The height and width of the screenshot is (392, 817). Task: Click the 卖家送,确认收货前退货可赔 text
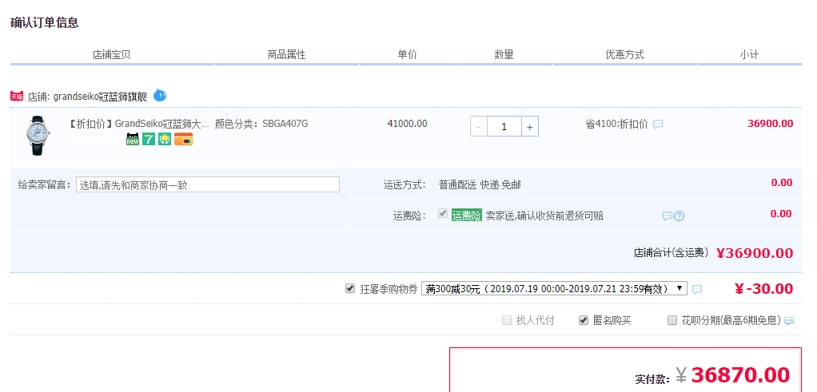tap(544, 216)
